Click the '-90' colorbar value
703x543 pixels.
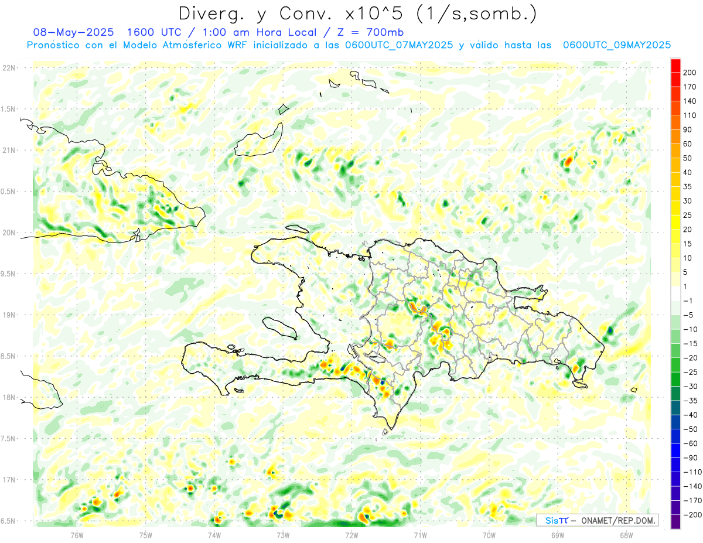coord(690,457)
